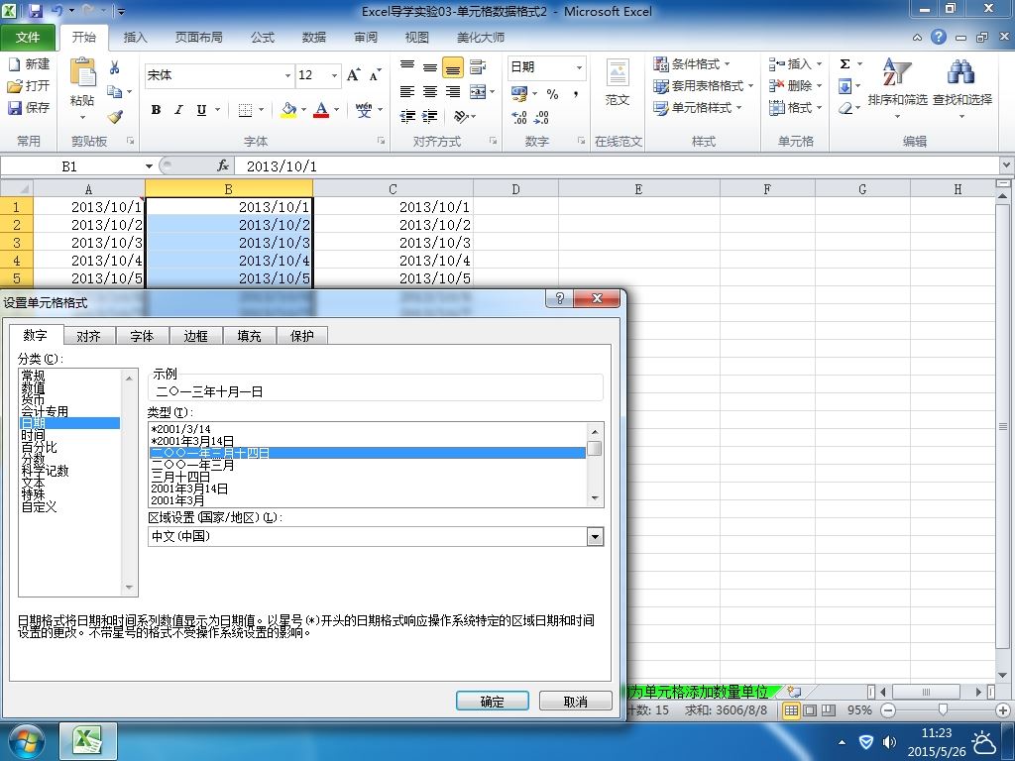Screen dimensions: 1015x761
Task: Click the comma style icon
Action: [575, 94]
